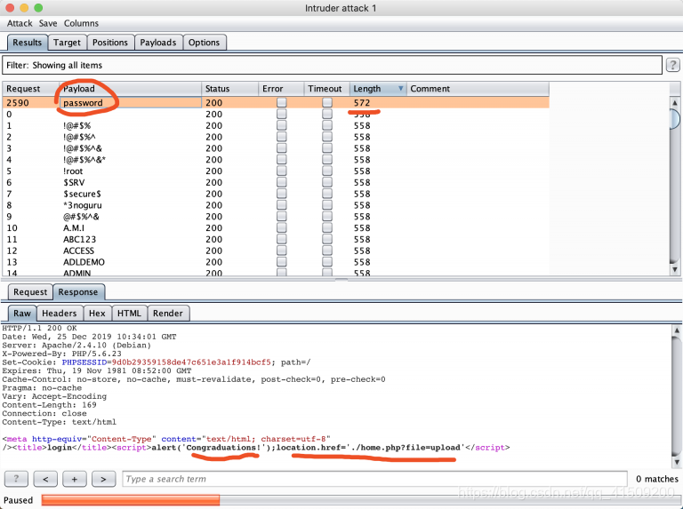The height and width of the screenshot is (509, 683).
Task: Toggle Length column sort arrow
Action: [400, 89]
